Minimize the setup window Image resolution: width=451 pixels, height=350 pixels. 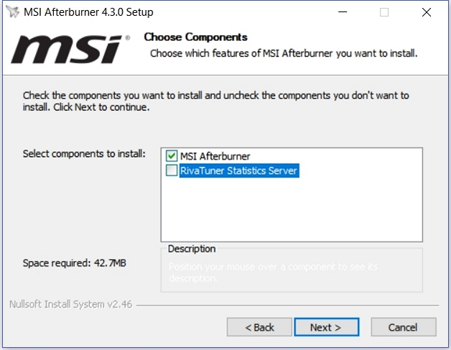[343, 12]
